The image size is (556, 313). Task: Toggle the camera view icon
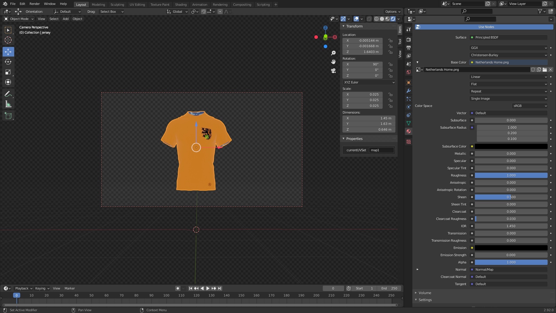pyautogui.click(x=333, y=71)
